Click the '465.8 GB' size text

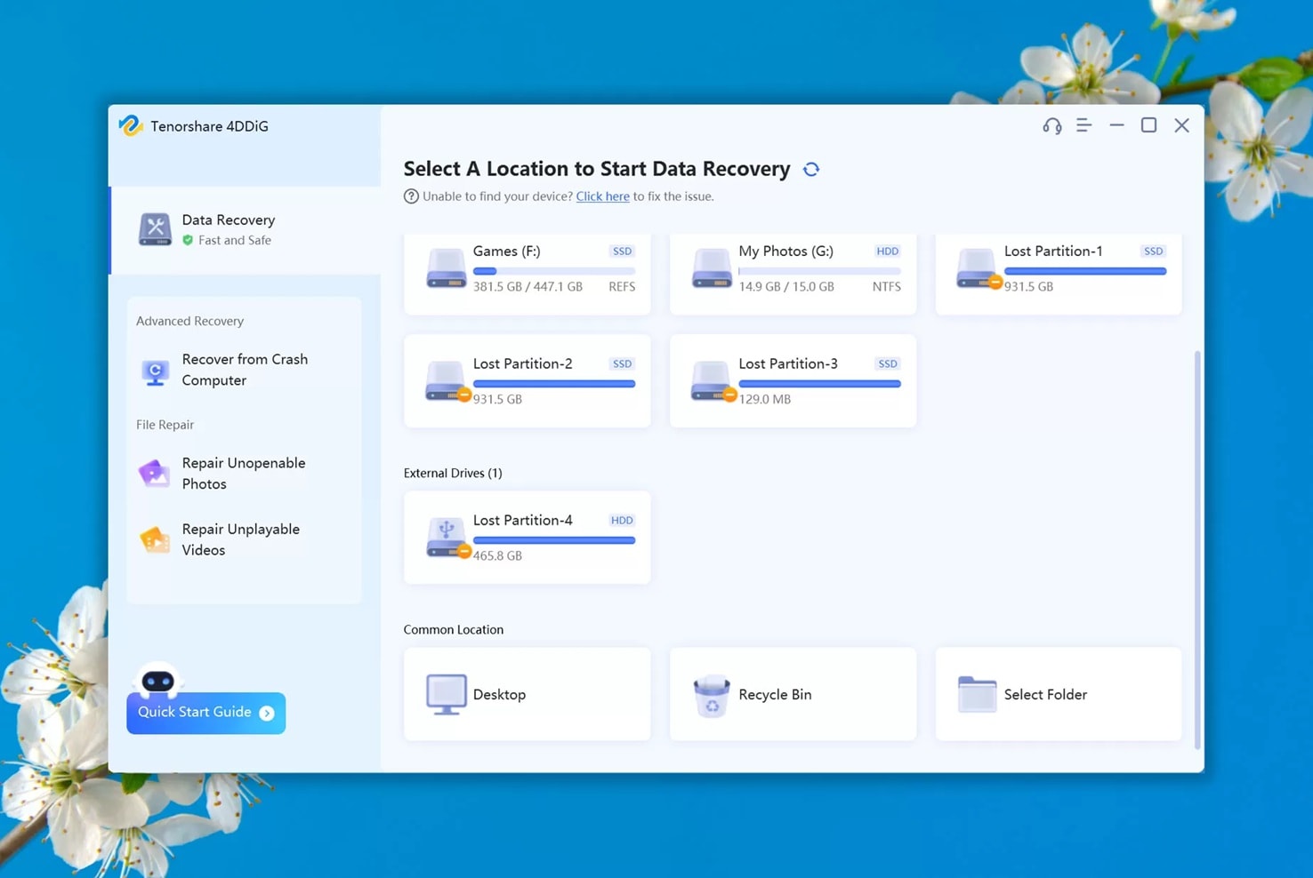pos(497,555)
